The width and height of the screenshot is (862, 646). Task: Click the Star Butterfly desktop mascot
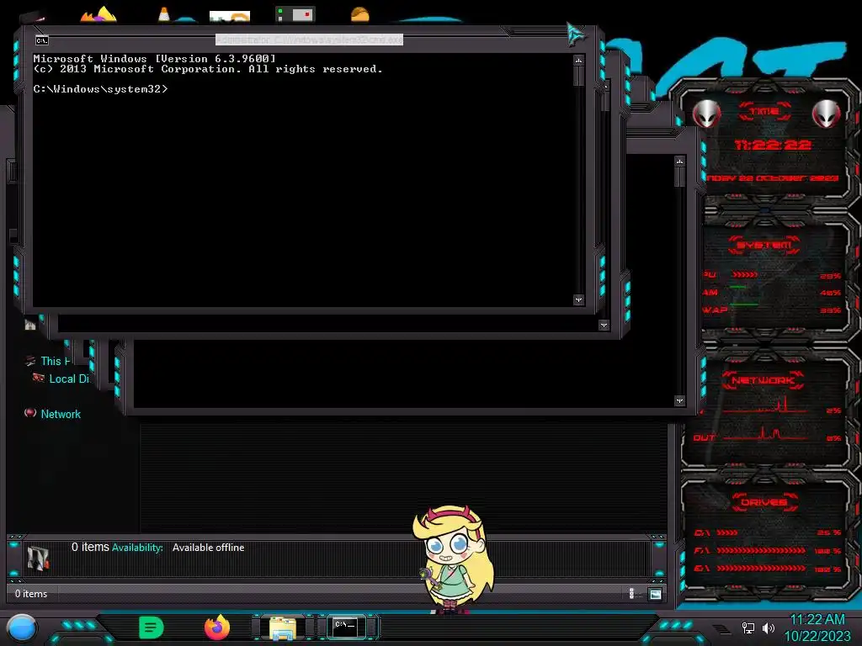[x=454, y=559]
